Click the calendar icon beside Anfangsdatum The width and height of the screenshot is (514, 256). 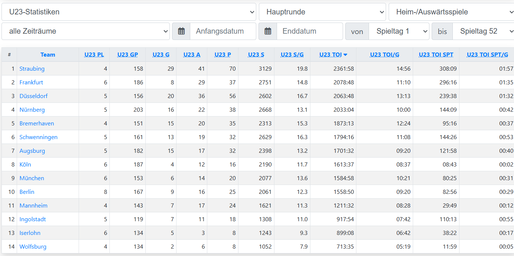pos(181,31)
